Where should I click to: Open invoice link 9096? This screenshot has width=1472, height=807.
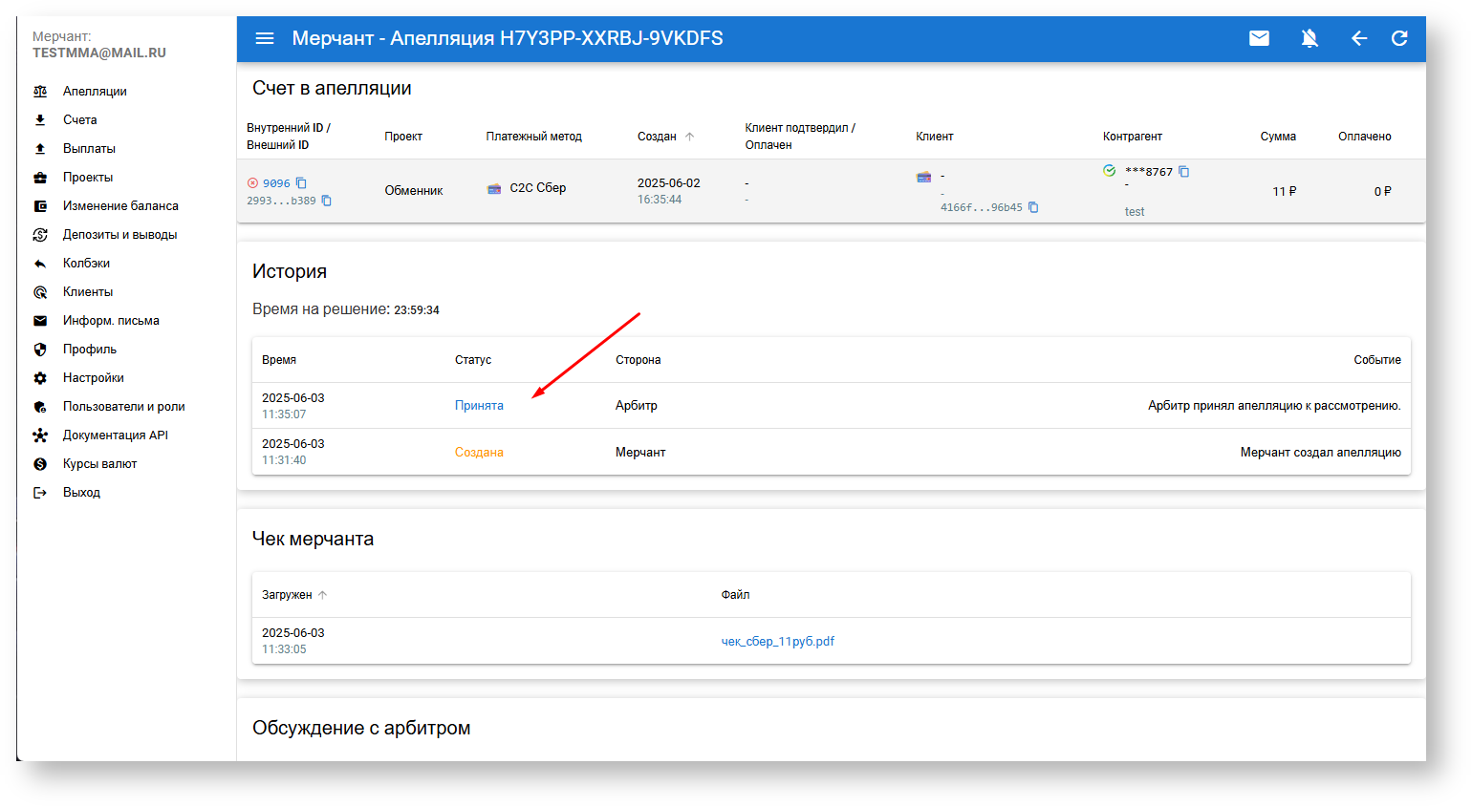click(x=276, y=183)
